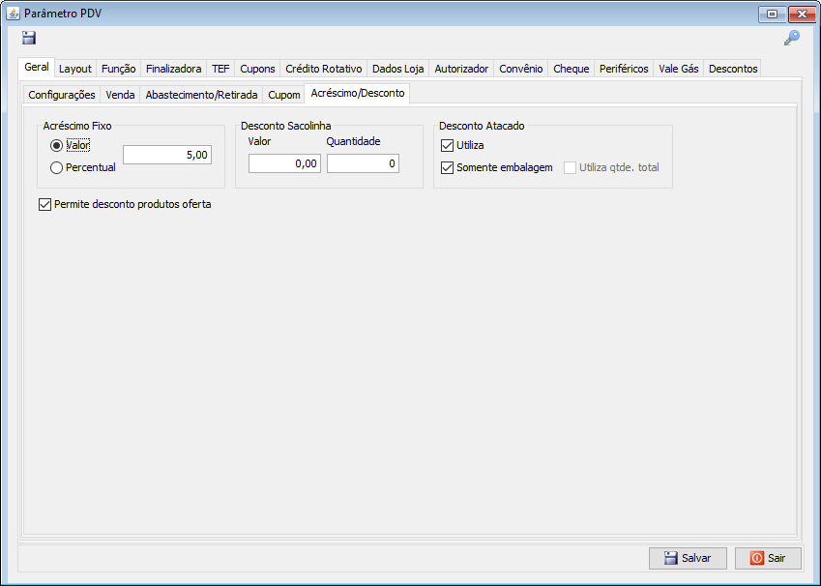Disable Permite desconto produtos oferta
Viewport: 821px width, 586px height.
pos(44,204)
